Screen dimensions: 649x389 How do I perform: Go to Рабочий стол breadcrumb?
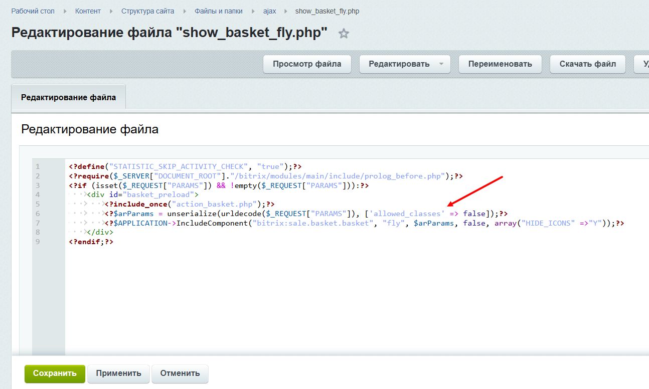[33, 11]
